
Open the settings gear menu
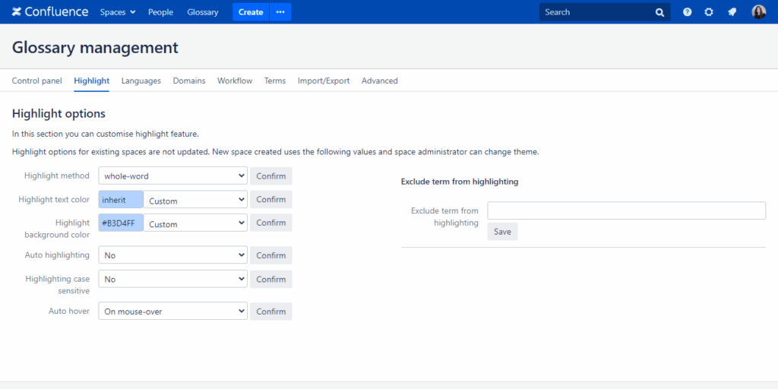coord(709,12)
